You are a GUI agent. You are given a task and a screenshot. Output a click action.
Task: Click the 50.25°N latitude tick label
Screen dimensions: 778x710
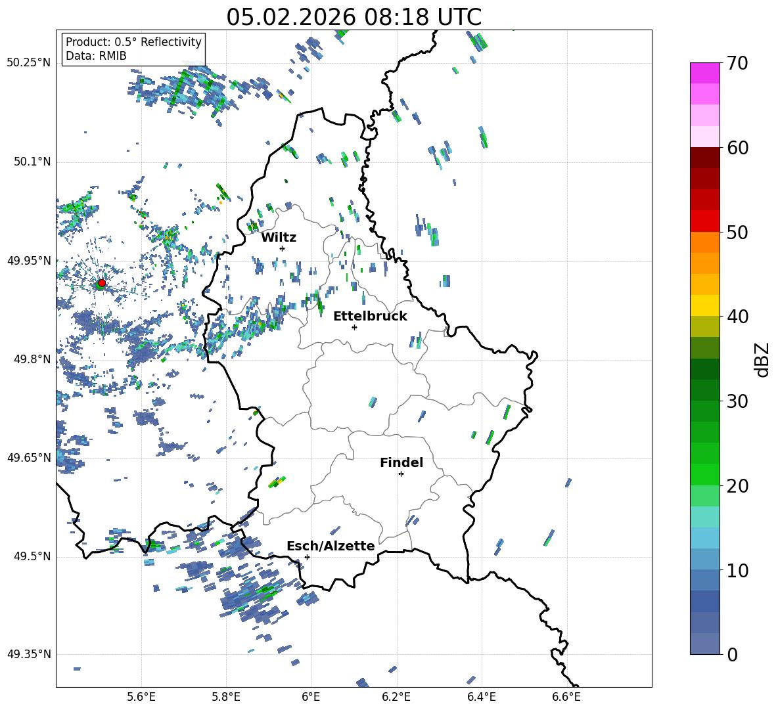click(x=28, y=63)
